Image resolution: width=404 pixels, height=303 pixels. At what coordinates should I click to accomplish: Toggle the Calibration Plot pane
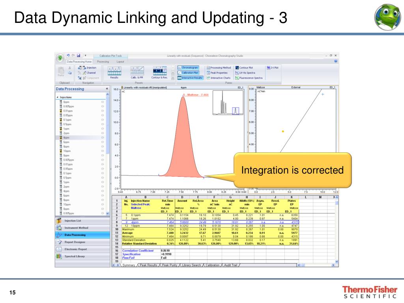188,73
